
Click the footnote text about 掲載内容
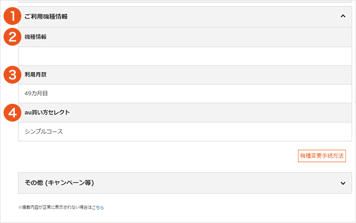[55, 208]
